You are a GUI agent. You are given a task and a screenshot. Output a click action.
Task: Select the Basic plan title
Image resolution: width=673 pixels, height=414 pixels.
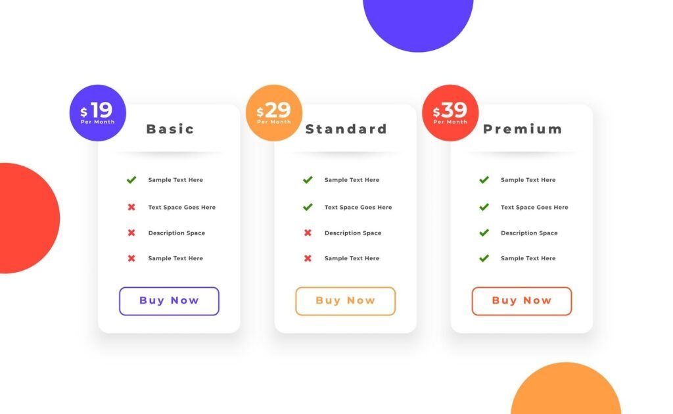tap(170, 129)
